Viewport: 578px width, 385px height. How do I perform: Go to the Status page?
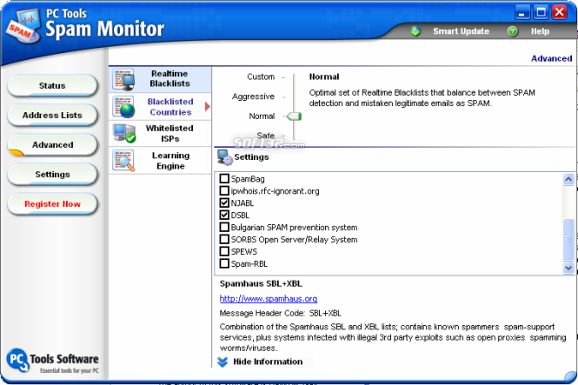coord(52,86)
